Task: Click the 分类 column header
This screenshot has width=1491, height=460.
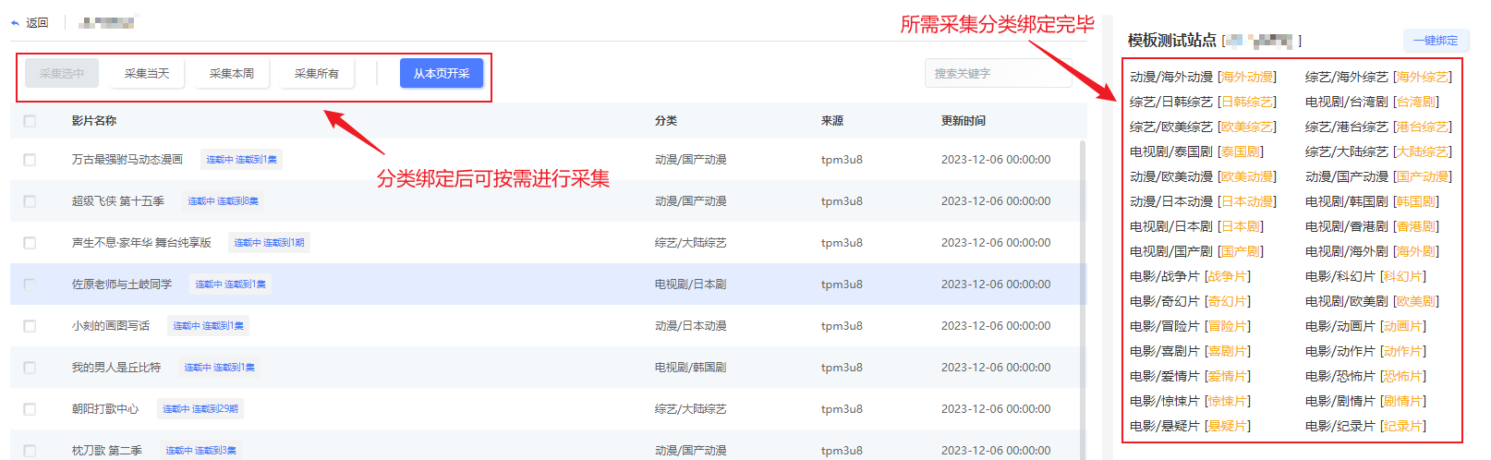Action: tap(665, 121)
